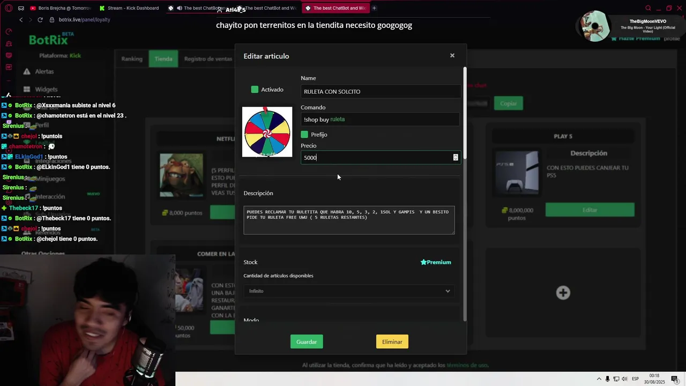Viewport: 686px width, 386px height.
Task: Click Editar on the PLAY 5 card
Action: pyautogui.click(x=590, y=210)
